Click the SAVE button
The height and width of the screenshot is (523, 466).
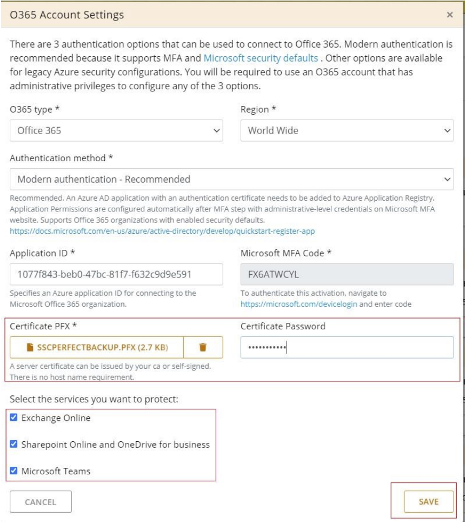click(429, 502)
